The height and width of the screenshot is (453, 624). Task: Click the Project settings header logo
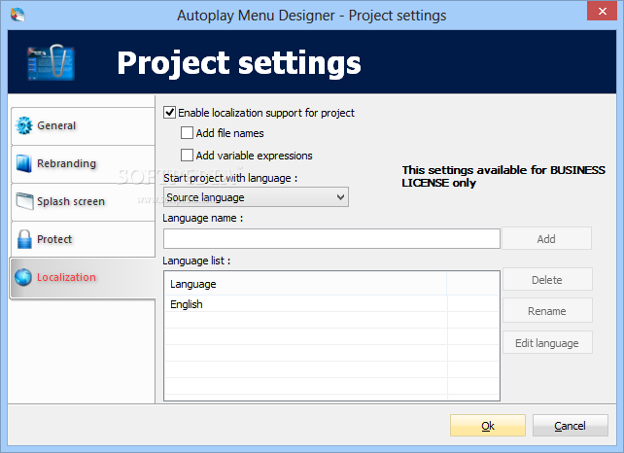coord(51,62)
